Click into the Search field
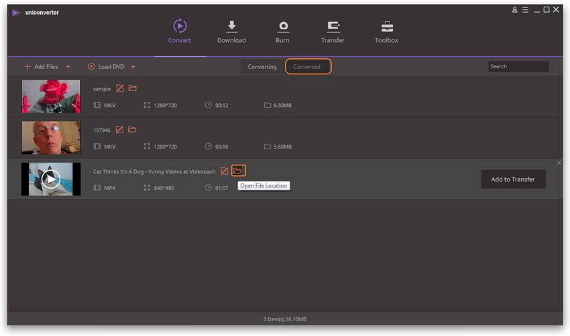The width and height of the screenshot is (570, 336). 518,66
